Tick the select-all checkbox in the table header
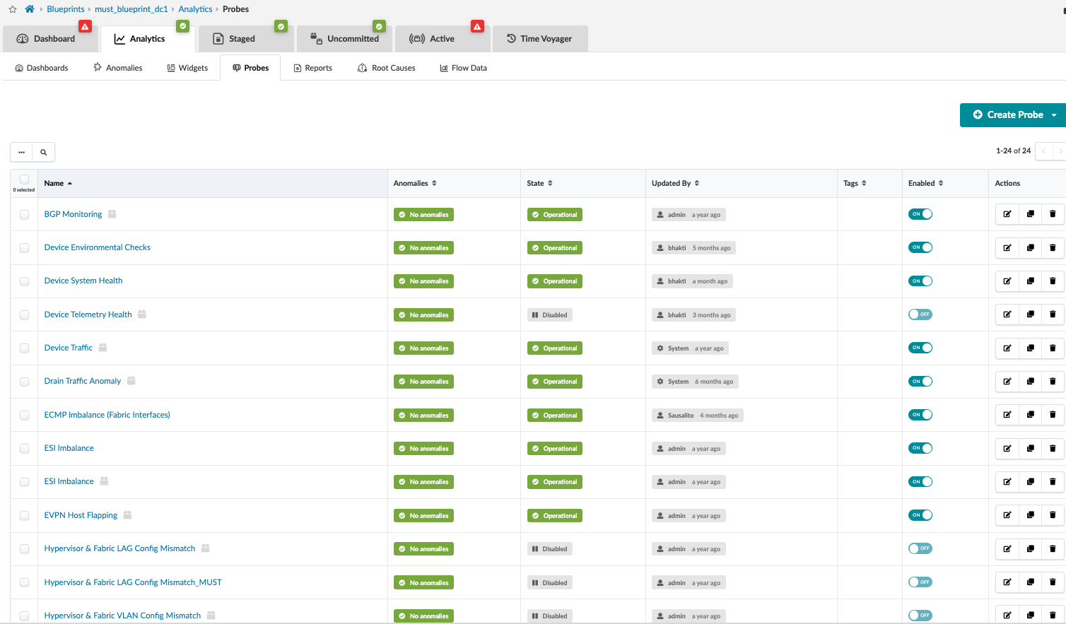 pos(25,179)
